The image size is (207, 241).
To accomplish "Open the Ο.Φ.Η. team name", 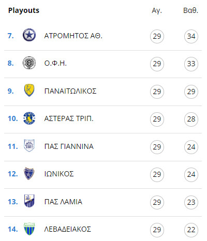I will [x=55, y=63].
